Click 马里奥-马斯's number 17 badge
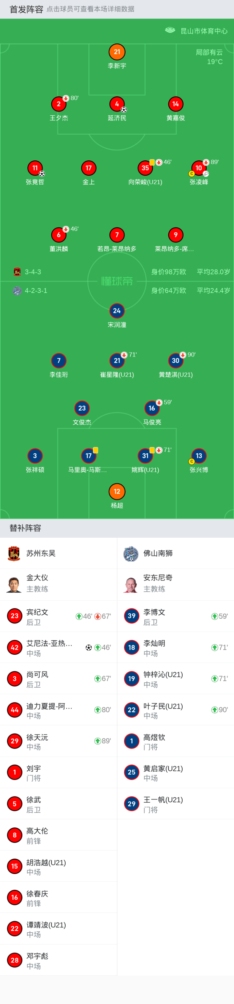 point(89,456)
